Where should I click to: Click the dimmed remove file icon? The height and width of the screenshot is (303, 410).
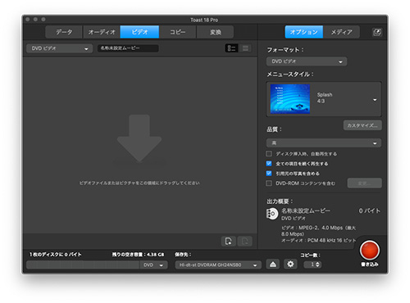[x=245, y=241]
